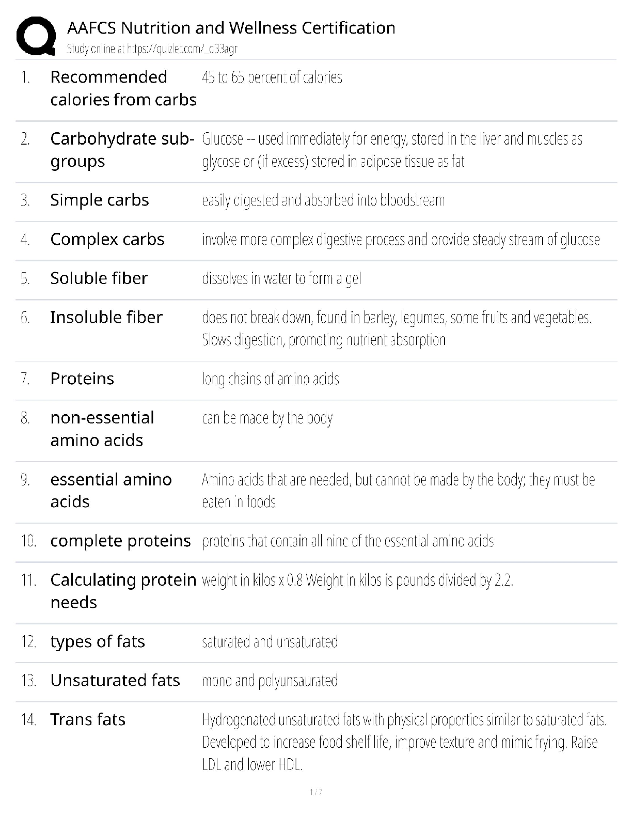Image resolution: width=632 pixels, height=818 pixels.
Task: Click the definition long chains of amino acids
Action: pyautogui.click(x=271, y=379)
